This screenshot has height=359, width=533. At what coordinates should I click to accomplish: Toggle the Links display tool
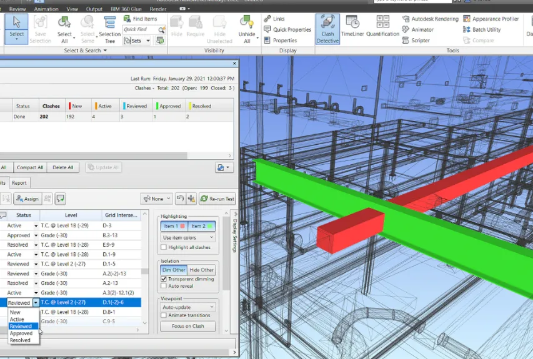click(x=274, y=19)
